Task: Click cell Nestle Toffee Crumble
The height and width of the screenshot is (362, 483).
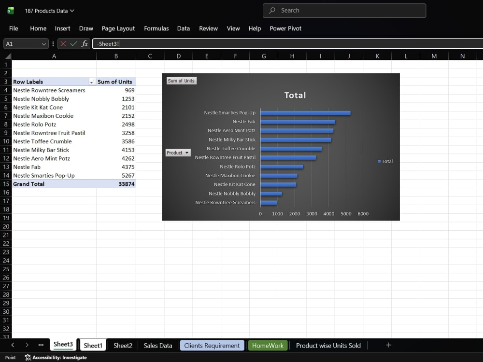Action: pyautogui.click(x=54, y=141)
